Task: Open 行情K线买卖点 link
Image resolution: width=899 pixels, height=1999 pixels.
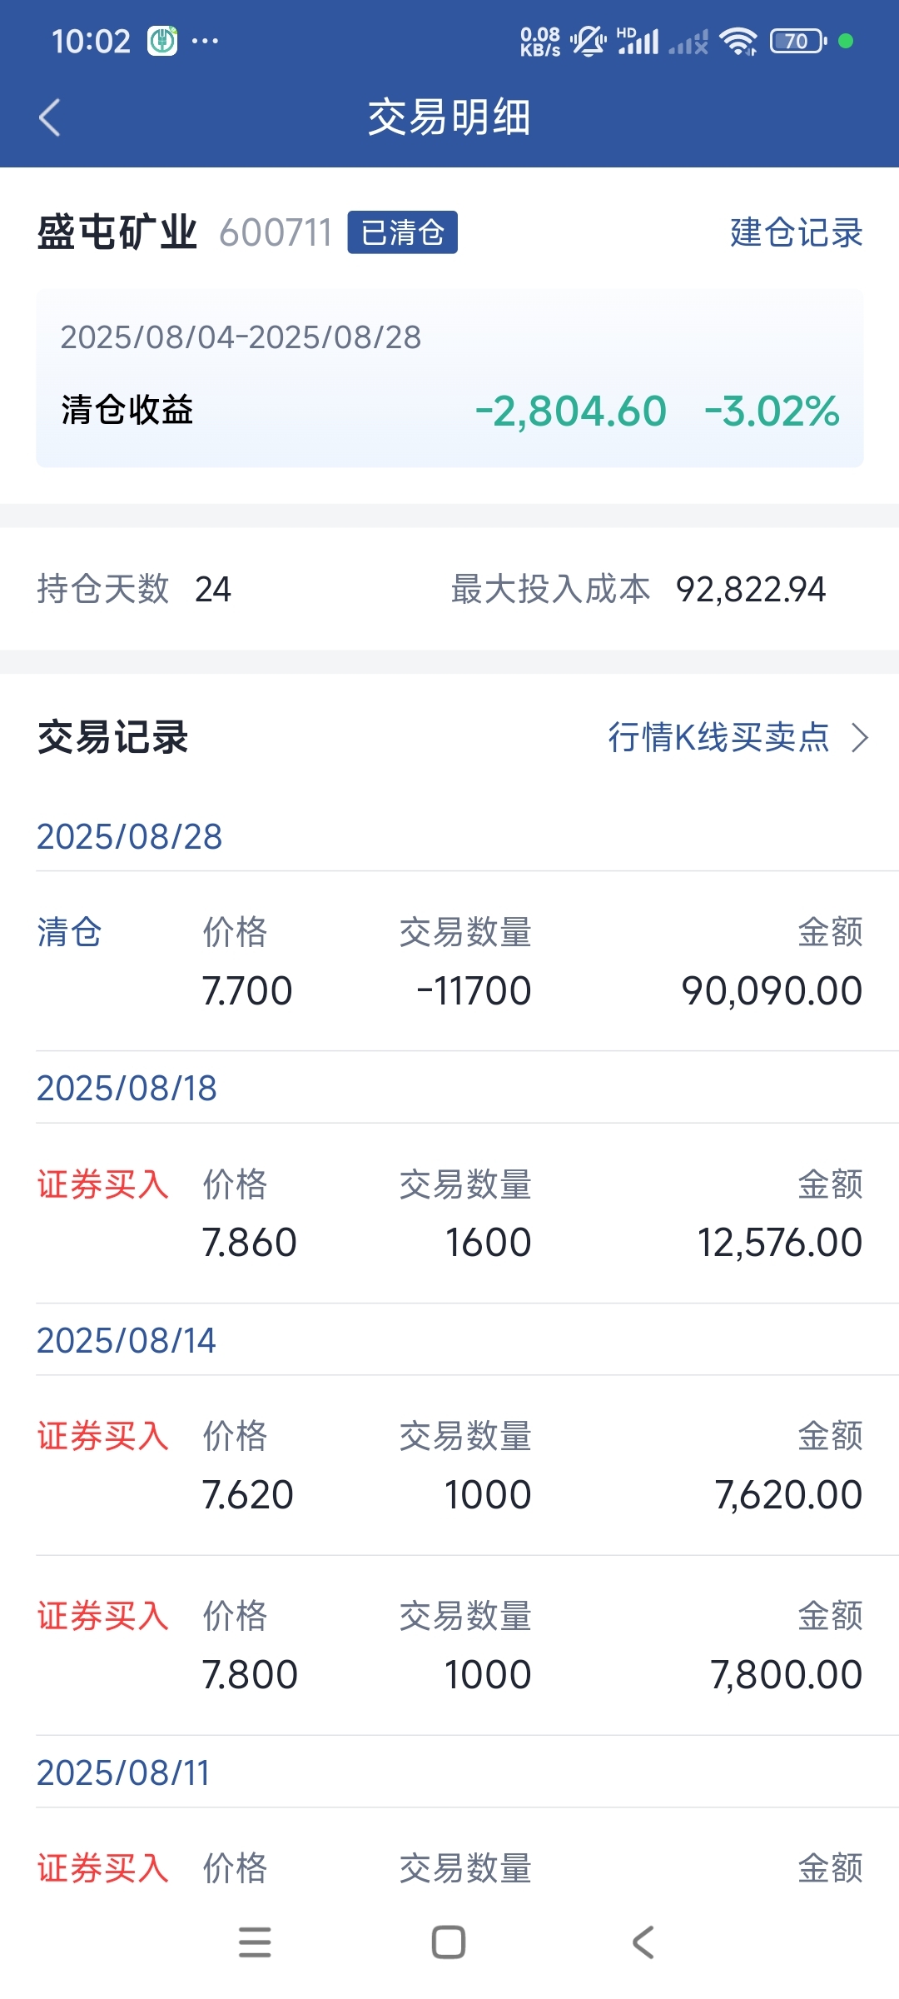Action: tap(718, 737)
